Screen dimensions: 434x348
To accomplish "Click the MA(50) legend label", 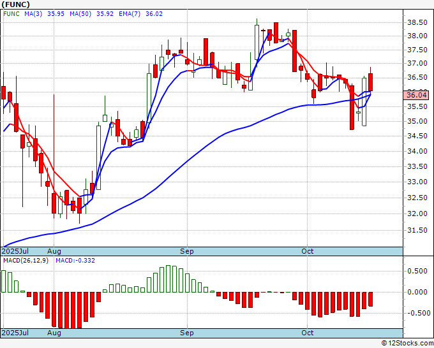I will point(80,14).
